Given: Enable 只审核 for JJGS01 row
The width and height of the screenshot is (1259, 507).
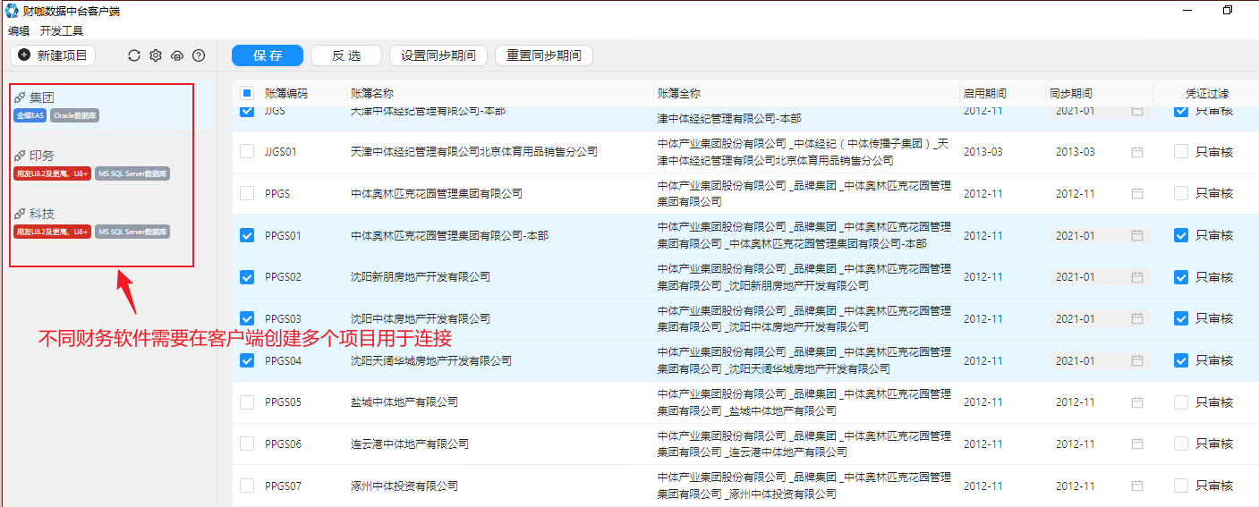Looking at the screenshot, I should click(x=1181, y=152).
